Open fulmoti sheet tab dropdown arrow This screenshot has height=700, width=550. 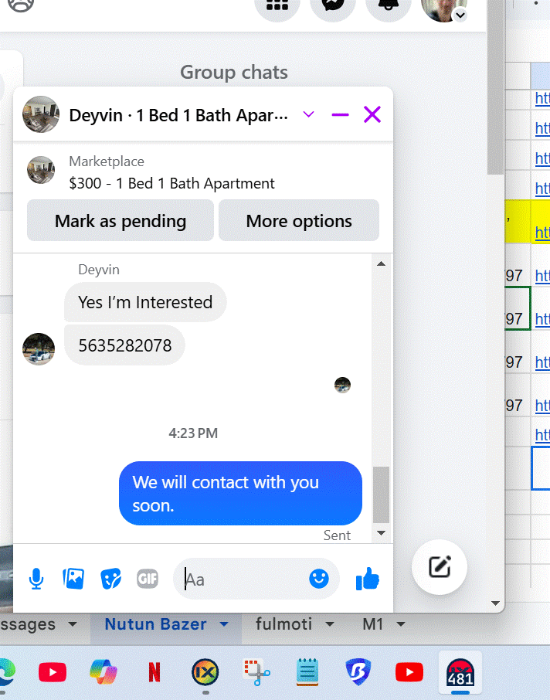pos(330,624)
